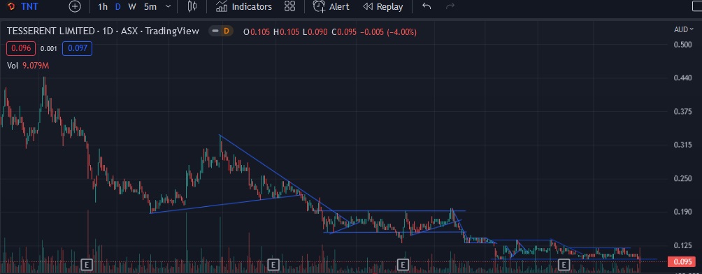
Task: Switch to the 5m timeframe
Action: 150,7
